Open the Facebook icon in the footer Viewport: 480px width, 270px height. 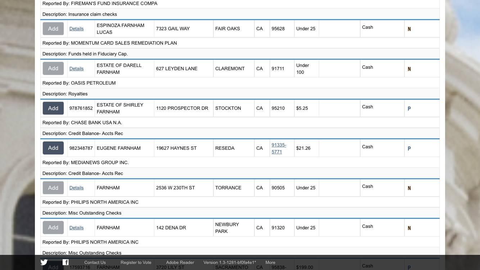[65, 262]
